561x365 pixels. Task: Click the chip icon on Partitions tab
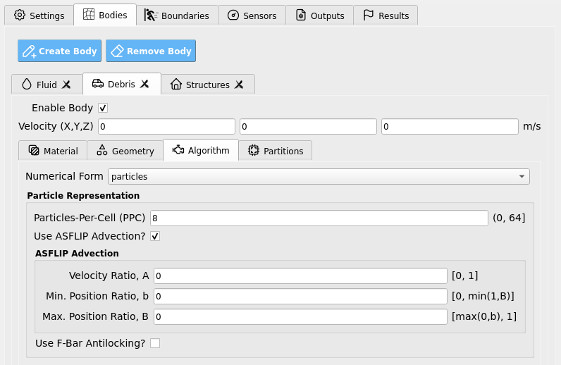(x=254, y=150)
